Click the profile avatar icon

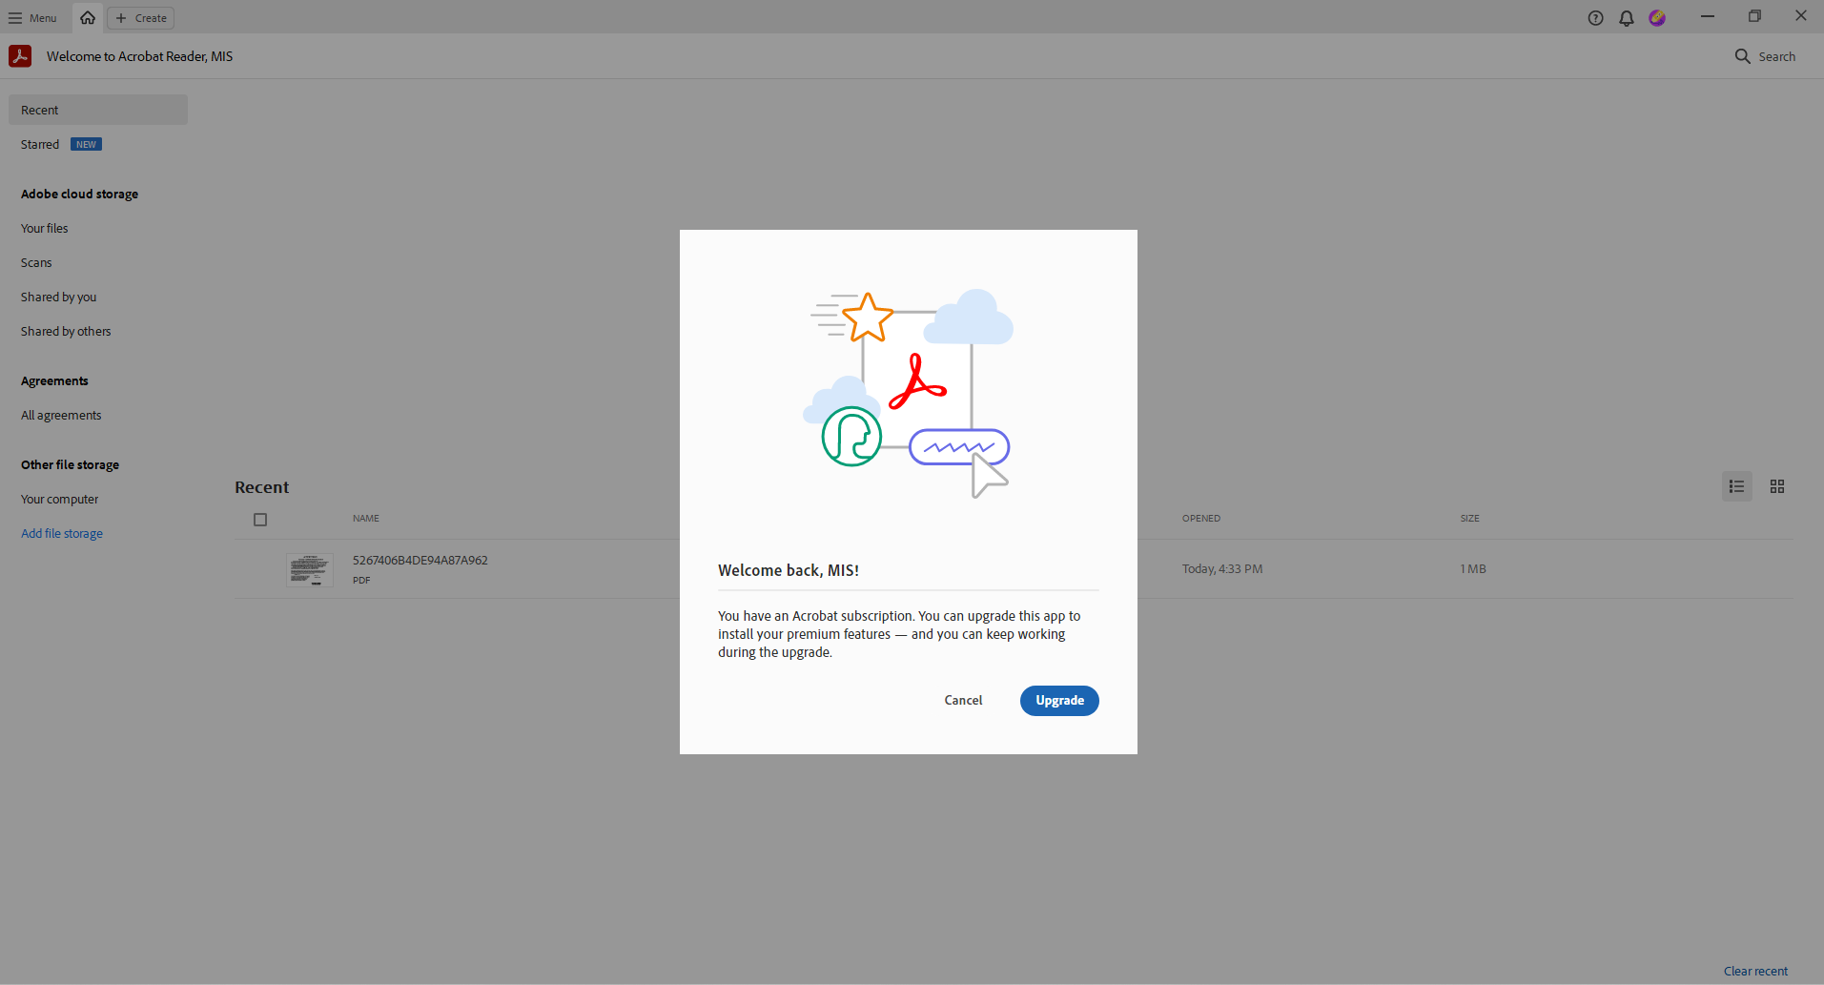1657,17
